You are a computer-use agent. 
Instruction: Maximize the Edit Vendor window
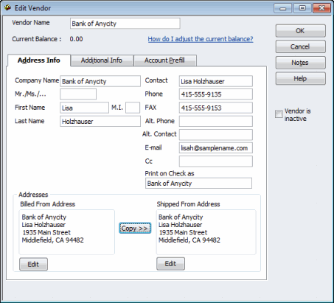point(302,8)
